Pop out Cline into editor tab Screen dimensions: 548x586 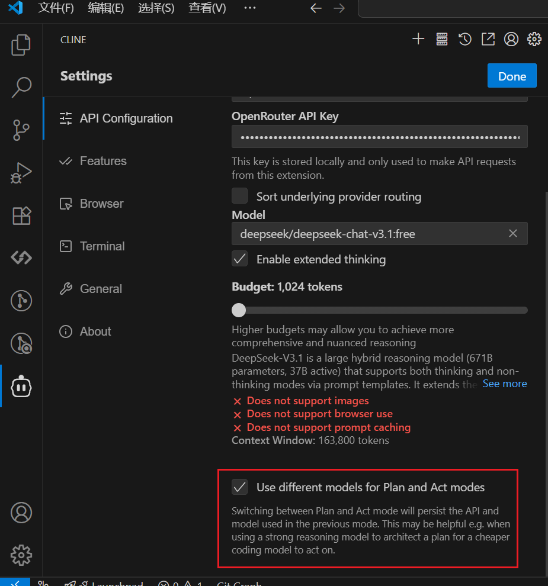(488, 39)
